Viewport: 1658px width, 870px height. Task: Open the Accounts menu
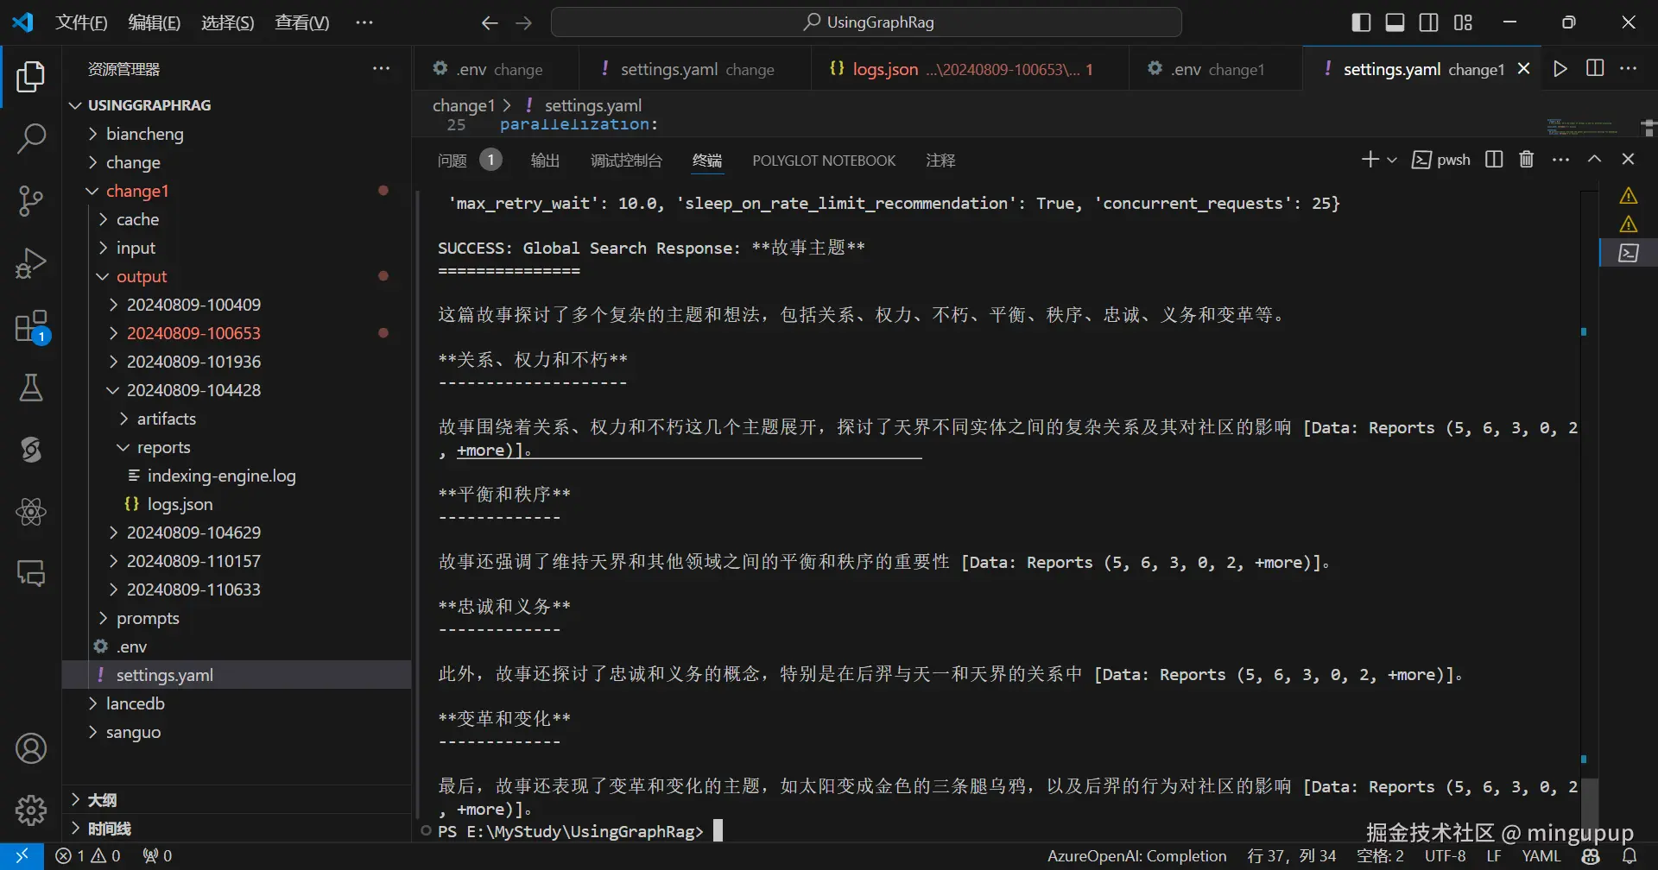(31, 748)
